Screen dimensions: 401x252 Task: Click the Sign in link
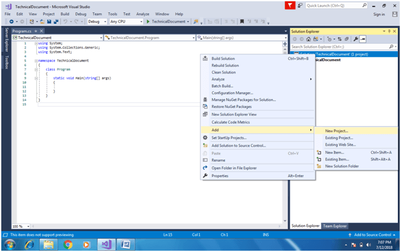click(379, 14)
